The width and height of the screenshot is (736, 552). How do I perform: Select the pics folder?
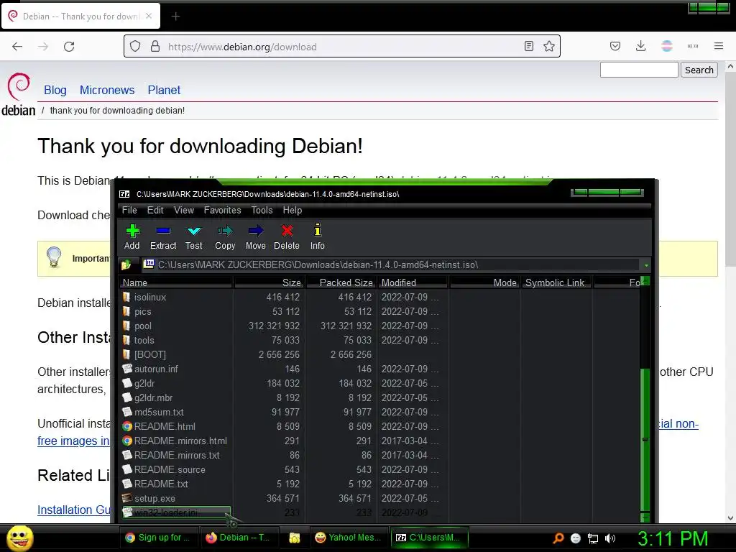click(143, 312)
